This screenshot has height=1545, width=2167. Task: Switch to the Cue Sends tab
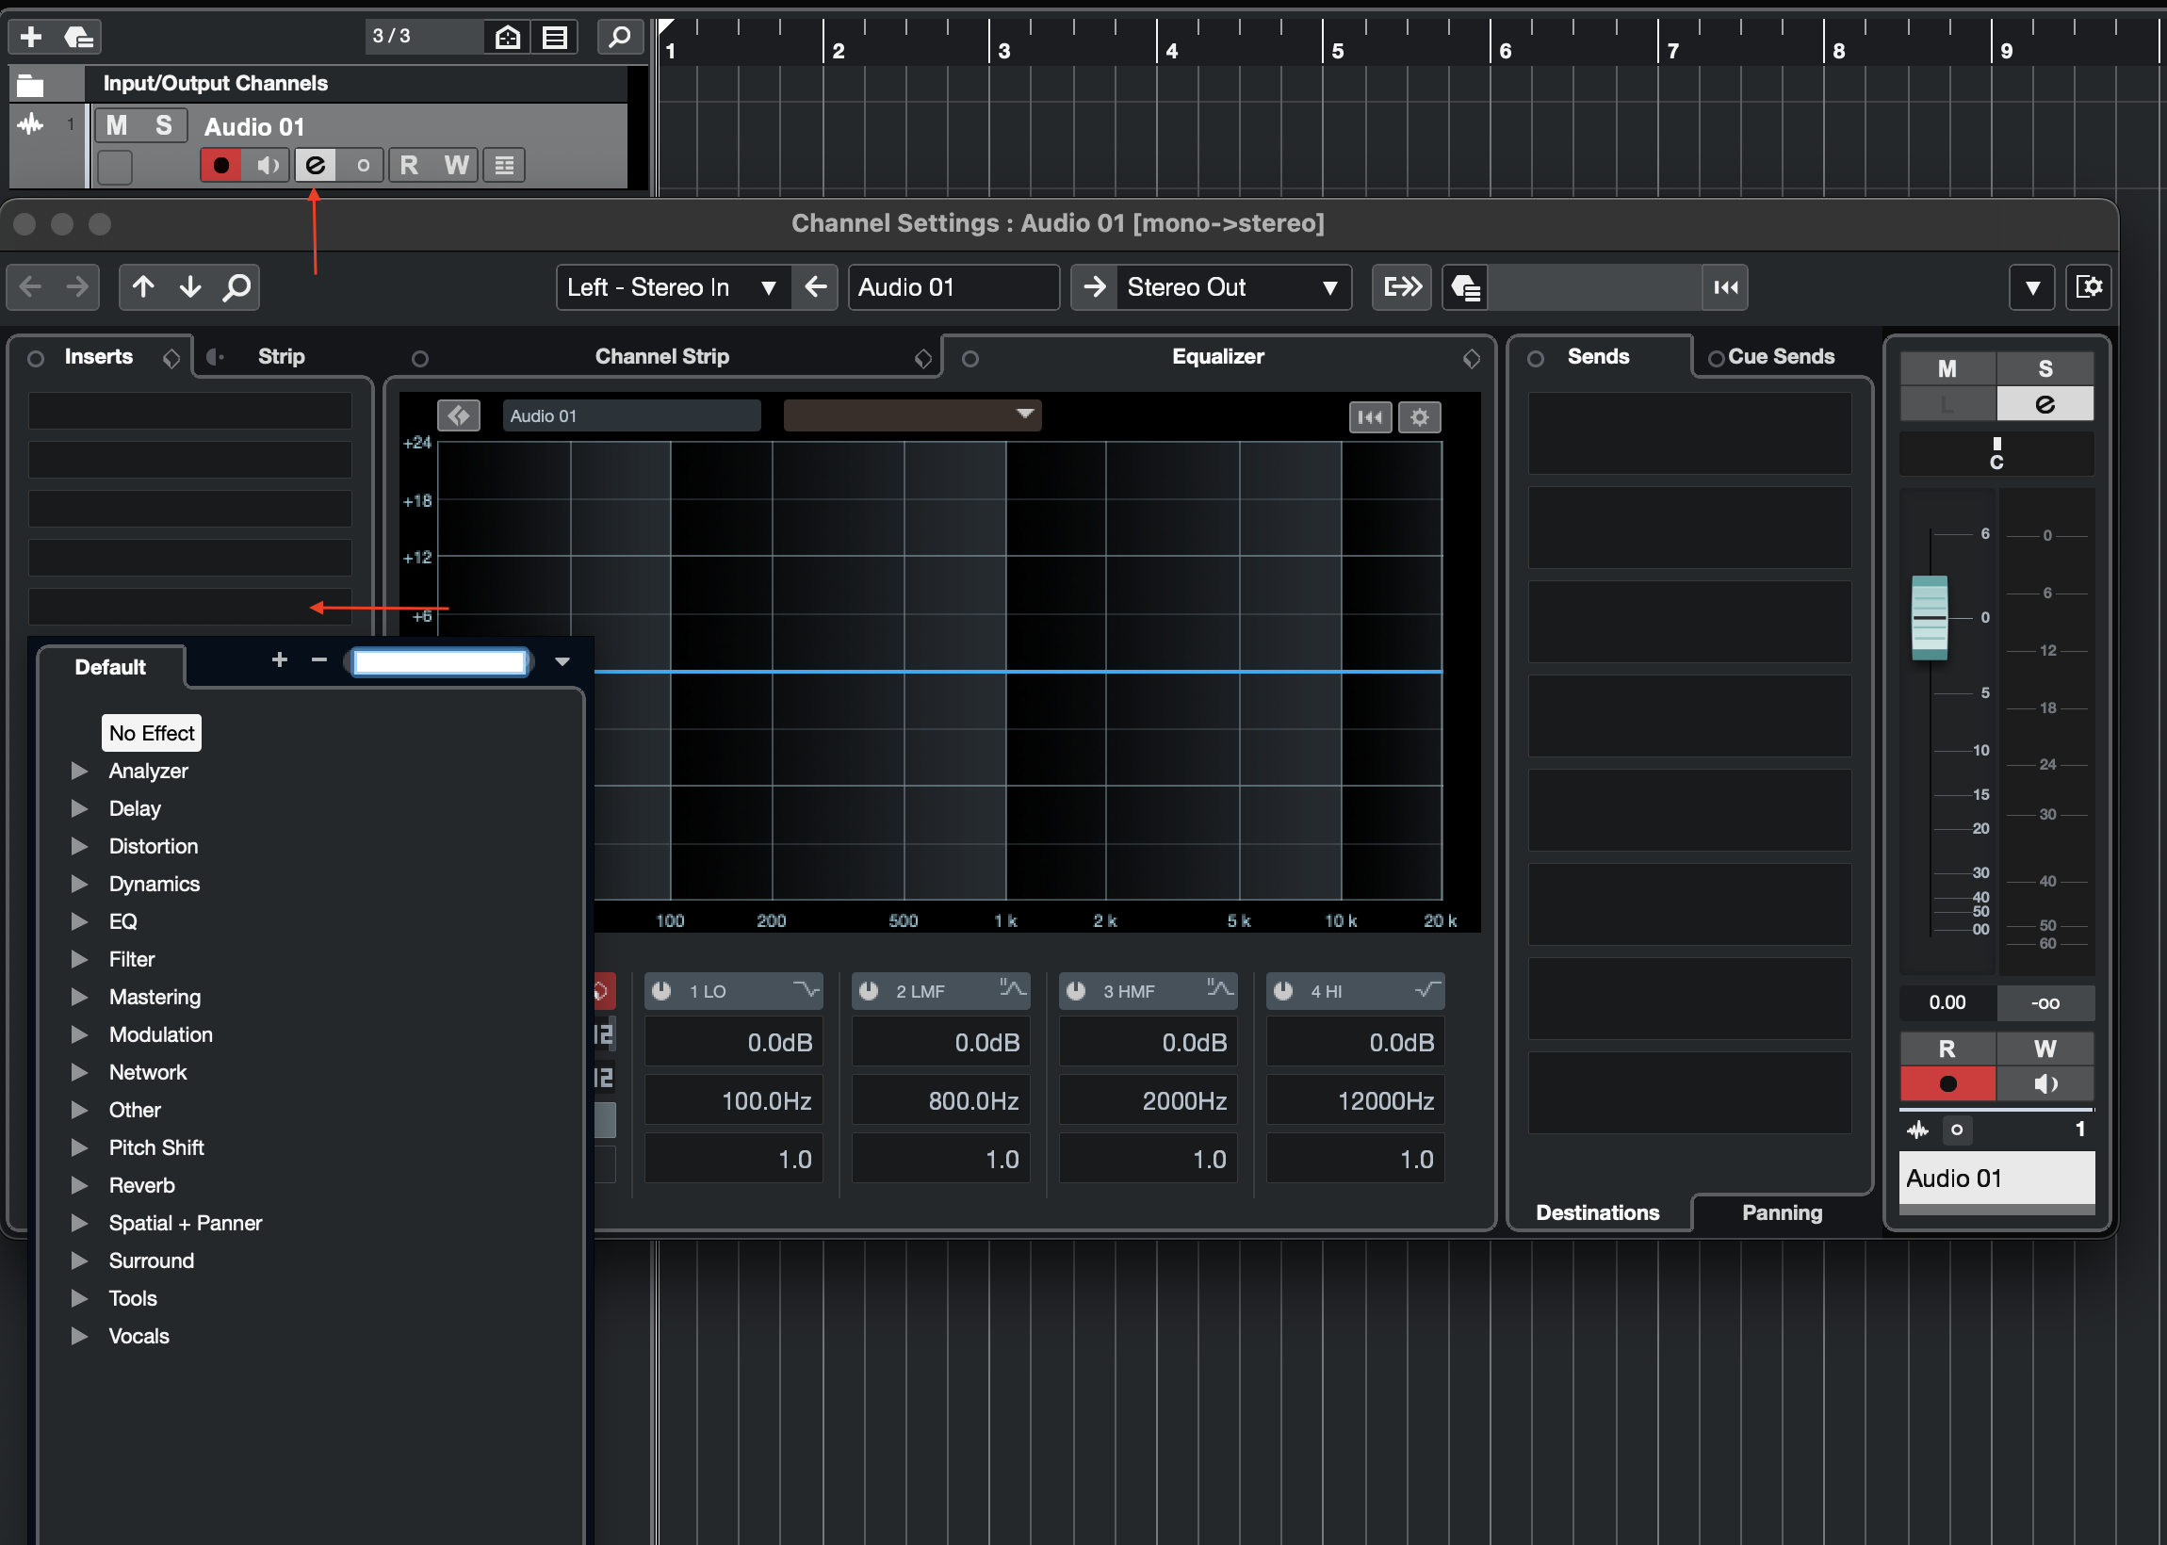(x=1780, y=357)
